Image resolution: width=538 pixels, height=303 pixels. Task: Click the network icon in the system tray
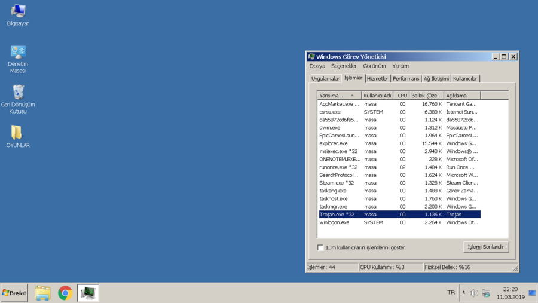[x=486, y=293]
